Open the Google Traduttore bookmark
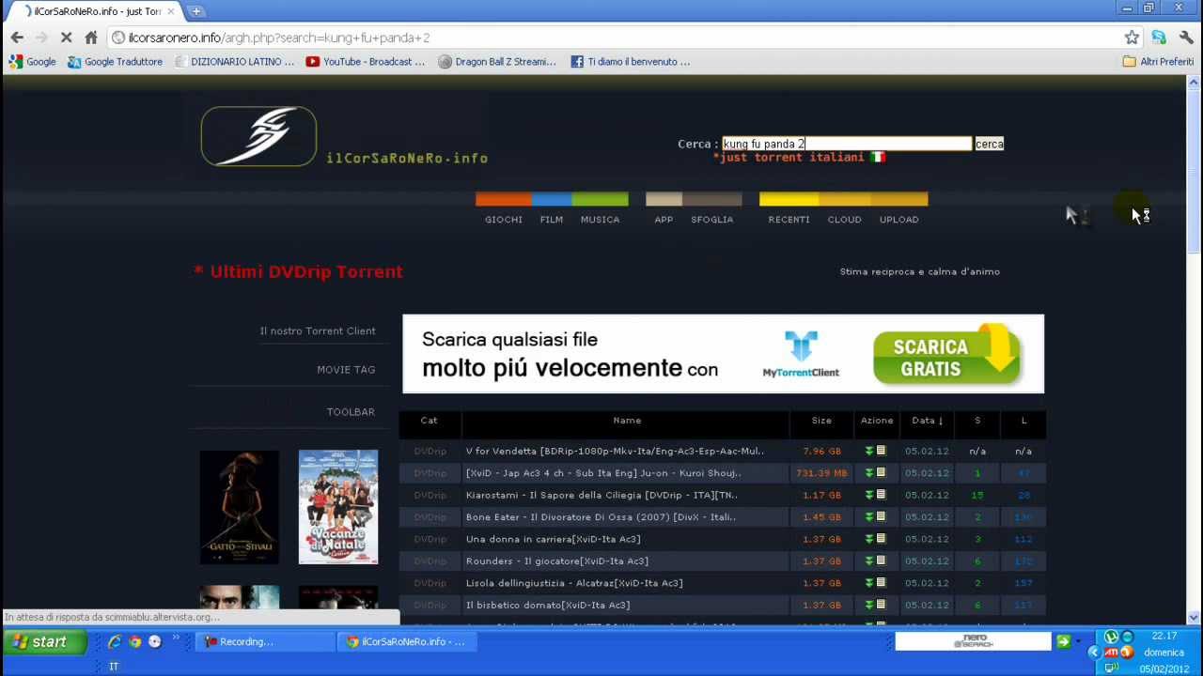The height and width of the screenshot is (676, 1203). coord(115,62)
